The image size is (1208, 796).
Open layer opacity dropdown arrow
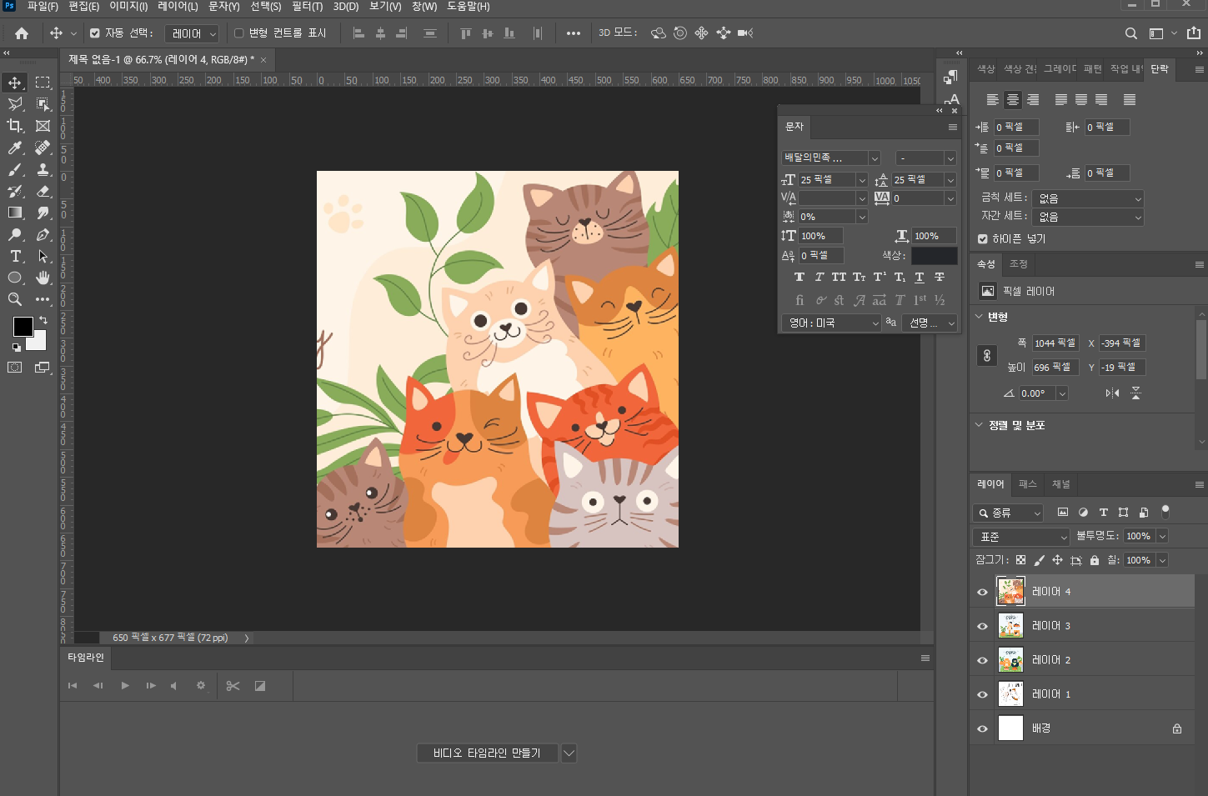pos(1162,536)
